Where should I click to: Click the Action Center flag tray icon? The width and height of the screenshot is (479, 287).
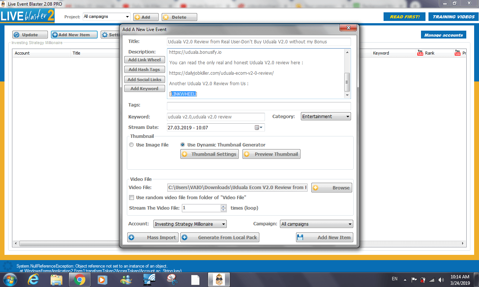point(414,280)
